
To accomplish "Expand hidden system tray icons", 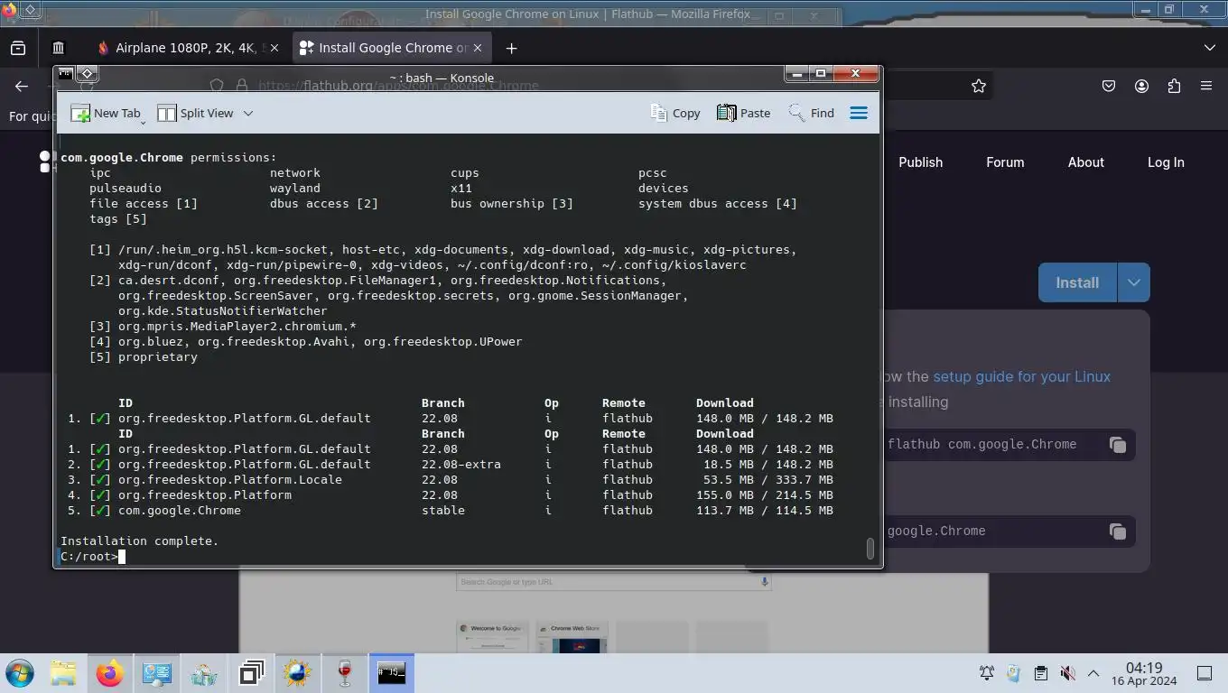I will 1093,673.
